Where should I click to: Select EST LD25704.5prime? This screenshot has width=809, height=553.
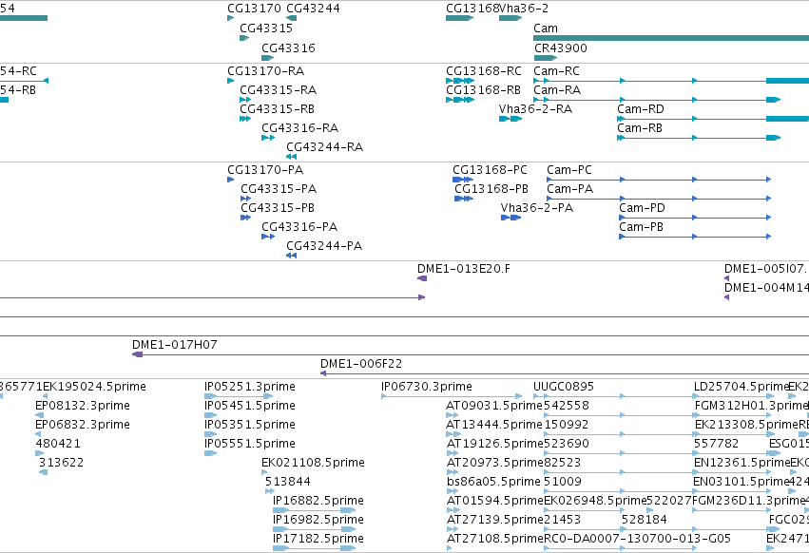[x=742, y=387]
